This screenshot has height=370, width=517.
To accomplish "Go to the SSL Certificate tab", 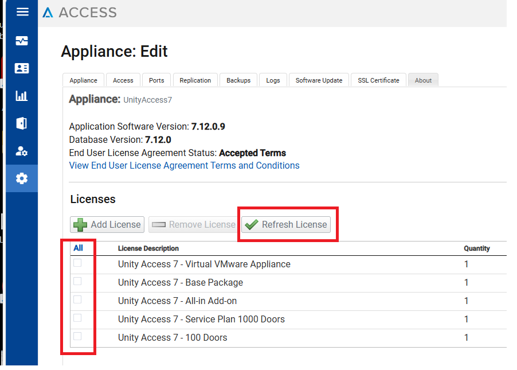I will click(378, 80).
